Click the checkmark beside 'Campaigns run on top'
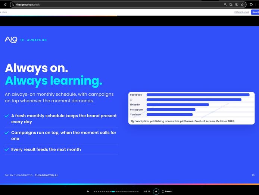The height and width of the screenshot is (195, 259). (x=7, y=133)
